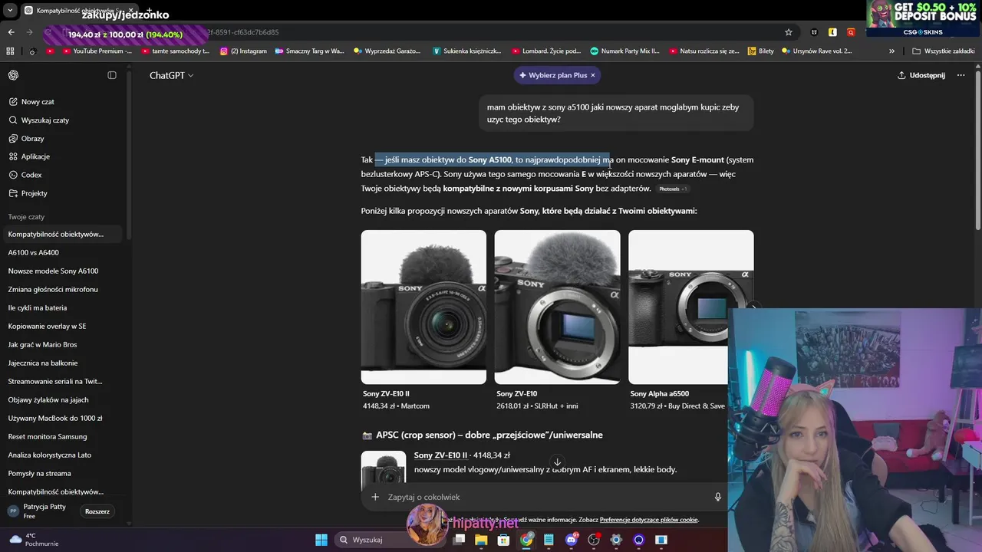
Task: Open the Instagram bookmark
Action: pyautogui.click(x=243, y=51)
